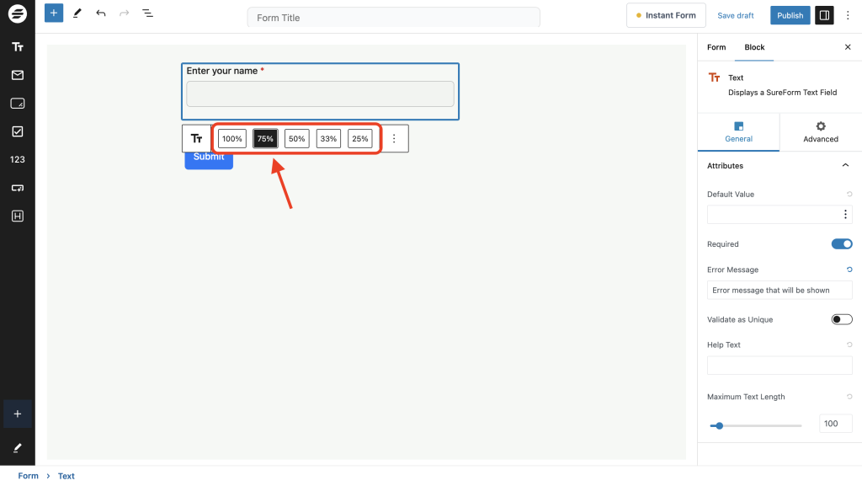
Task: Open the block toolbar options menu
Action: 394,137
